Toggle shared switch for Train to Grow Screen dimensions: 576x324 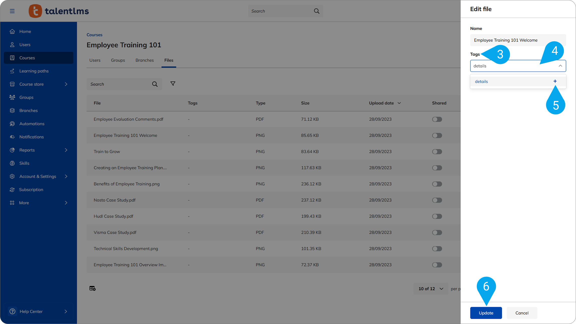tap(437, 151)
